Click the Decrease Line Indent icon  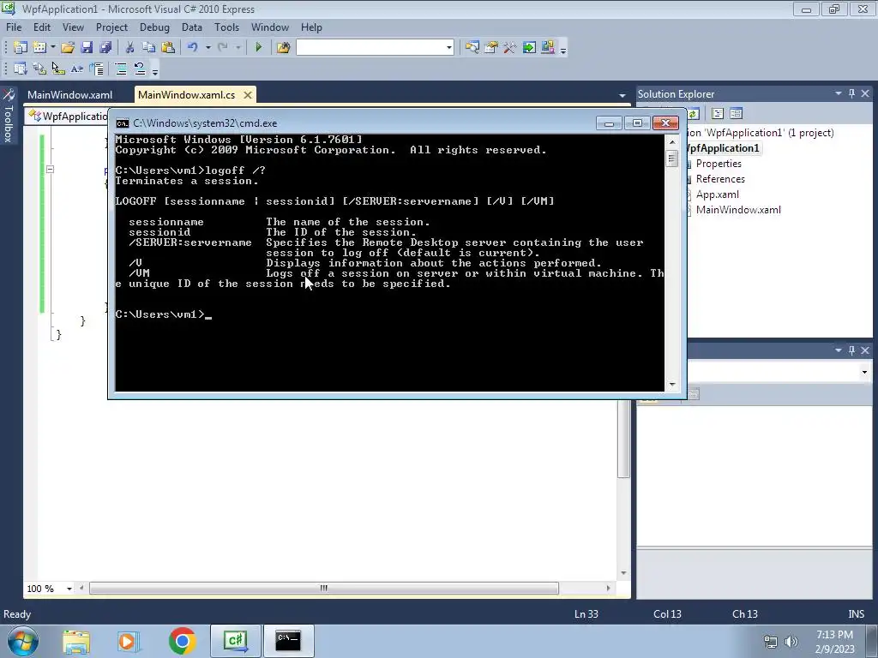(x=96, y=69)
